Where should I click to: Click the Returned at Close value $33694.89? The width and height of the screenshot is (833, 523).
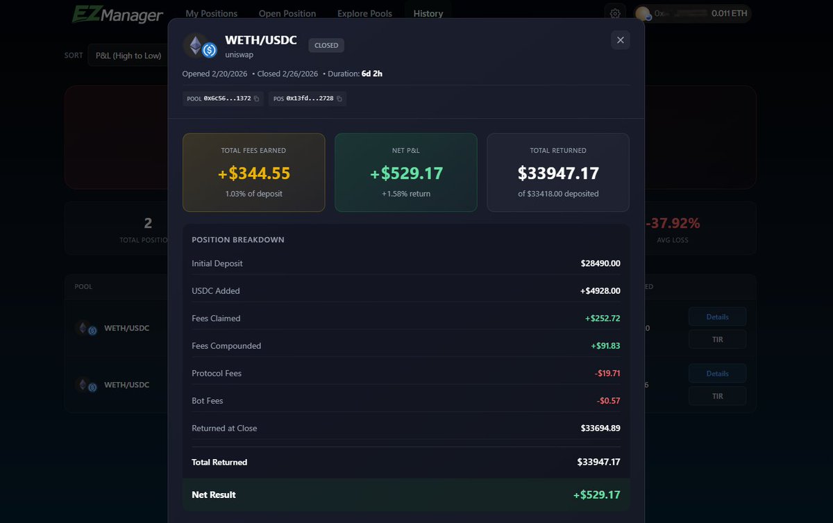pyautogui.click(x=600, y=429)
